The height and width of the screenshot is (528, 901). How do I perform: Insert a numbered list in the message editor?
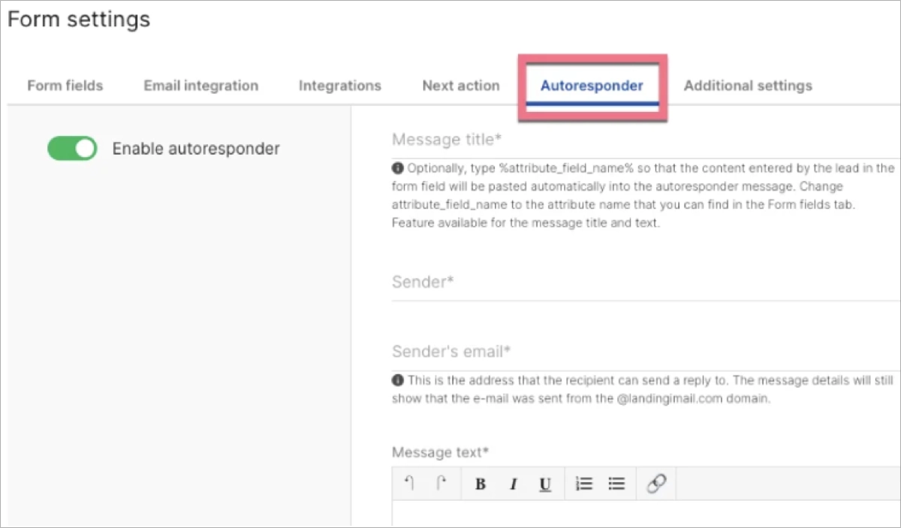tap(583, 483)
